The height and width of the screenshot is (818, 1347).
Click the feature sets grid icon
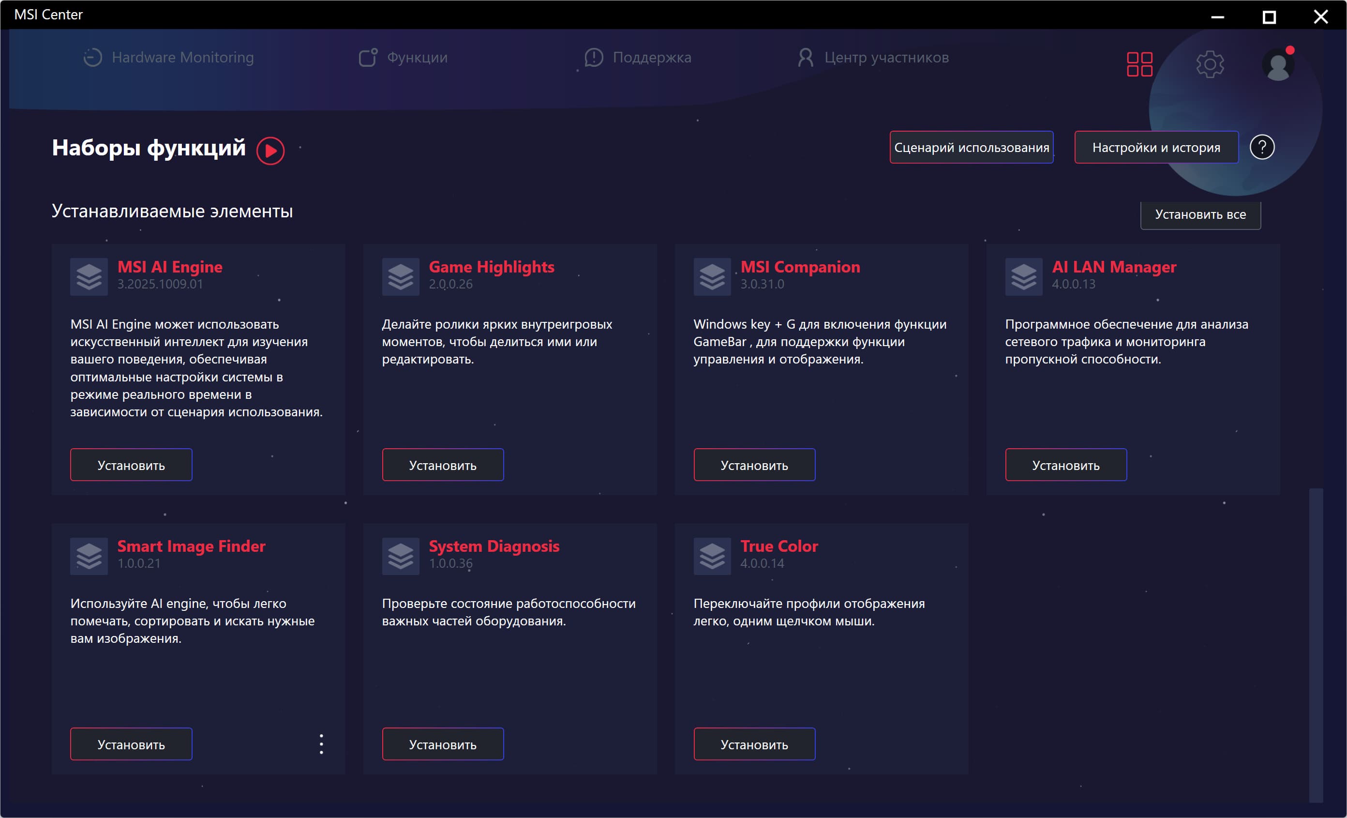[1139, 64]
